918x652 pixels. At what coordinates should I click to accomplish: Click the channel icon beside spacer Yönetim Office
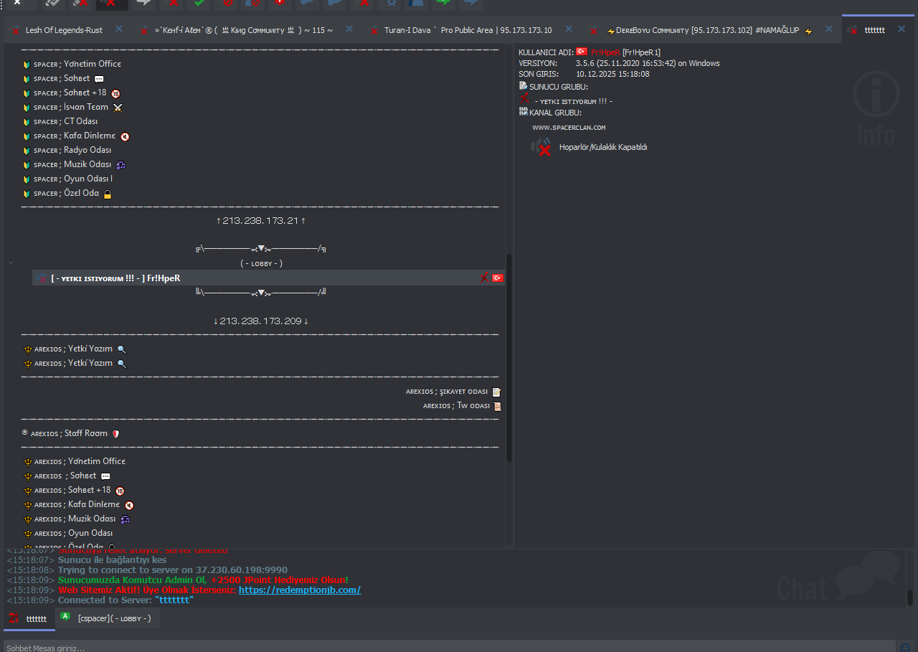click(27, 64)
